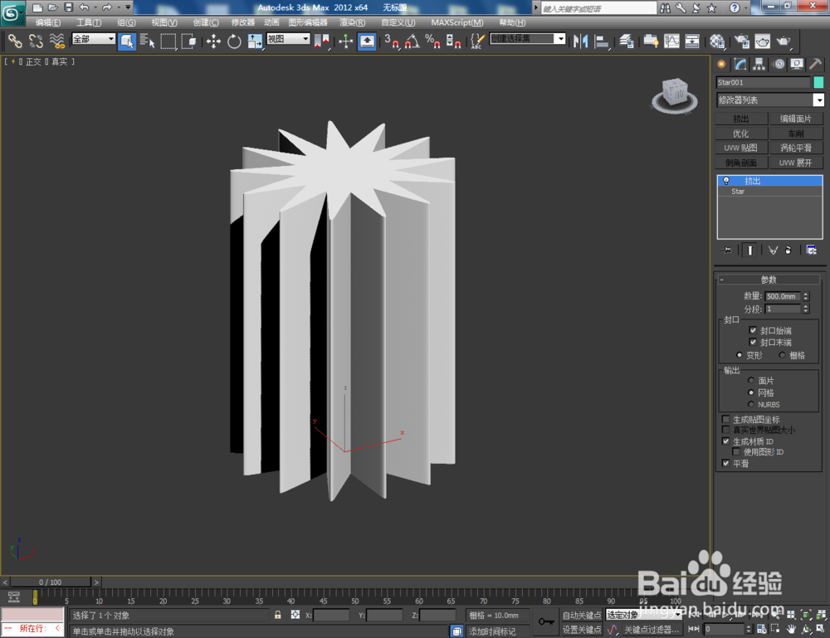This screenshot has width=830, height=638.
Task: Click the UVW 贴图 modifier button
Action: click(x=740, y=148)
